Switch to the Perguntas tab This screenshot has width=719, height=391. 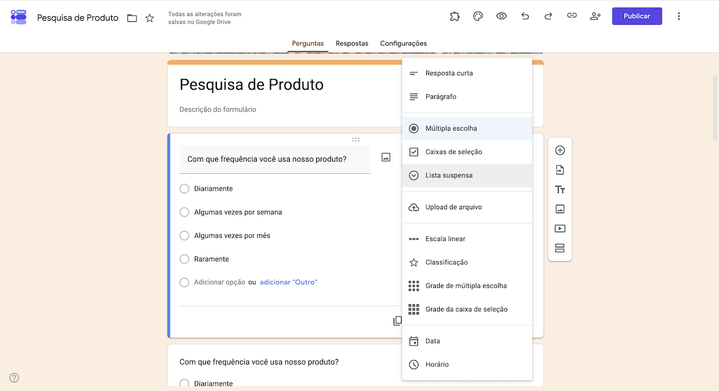point(308,43)
